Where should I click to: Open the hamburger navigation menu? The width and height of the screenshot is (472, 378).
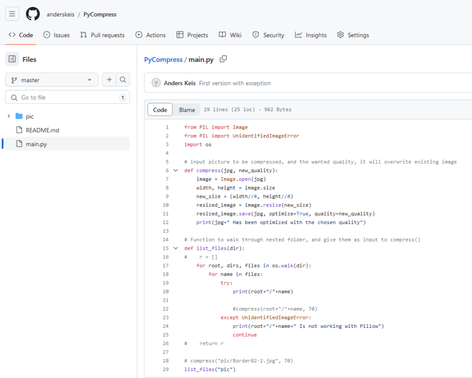12,14
